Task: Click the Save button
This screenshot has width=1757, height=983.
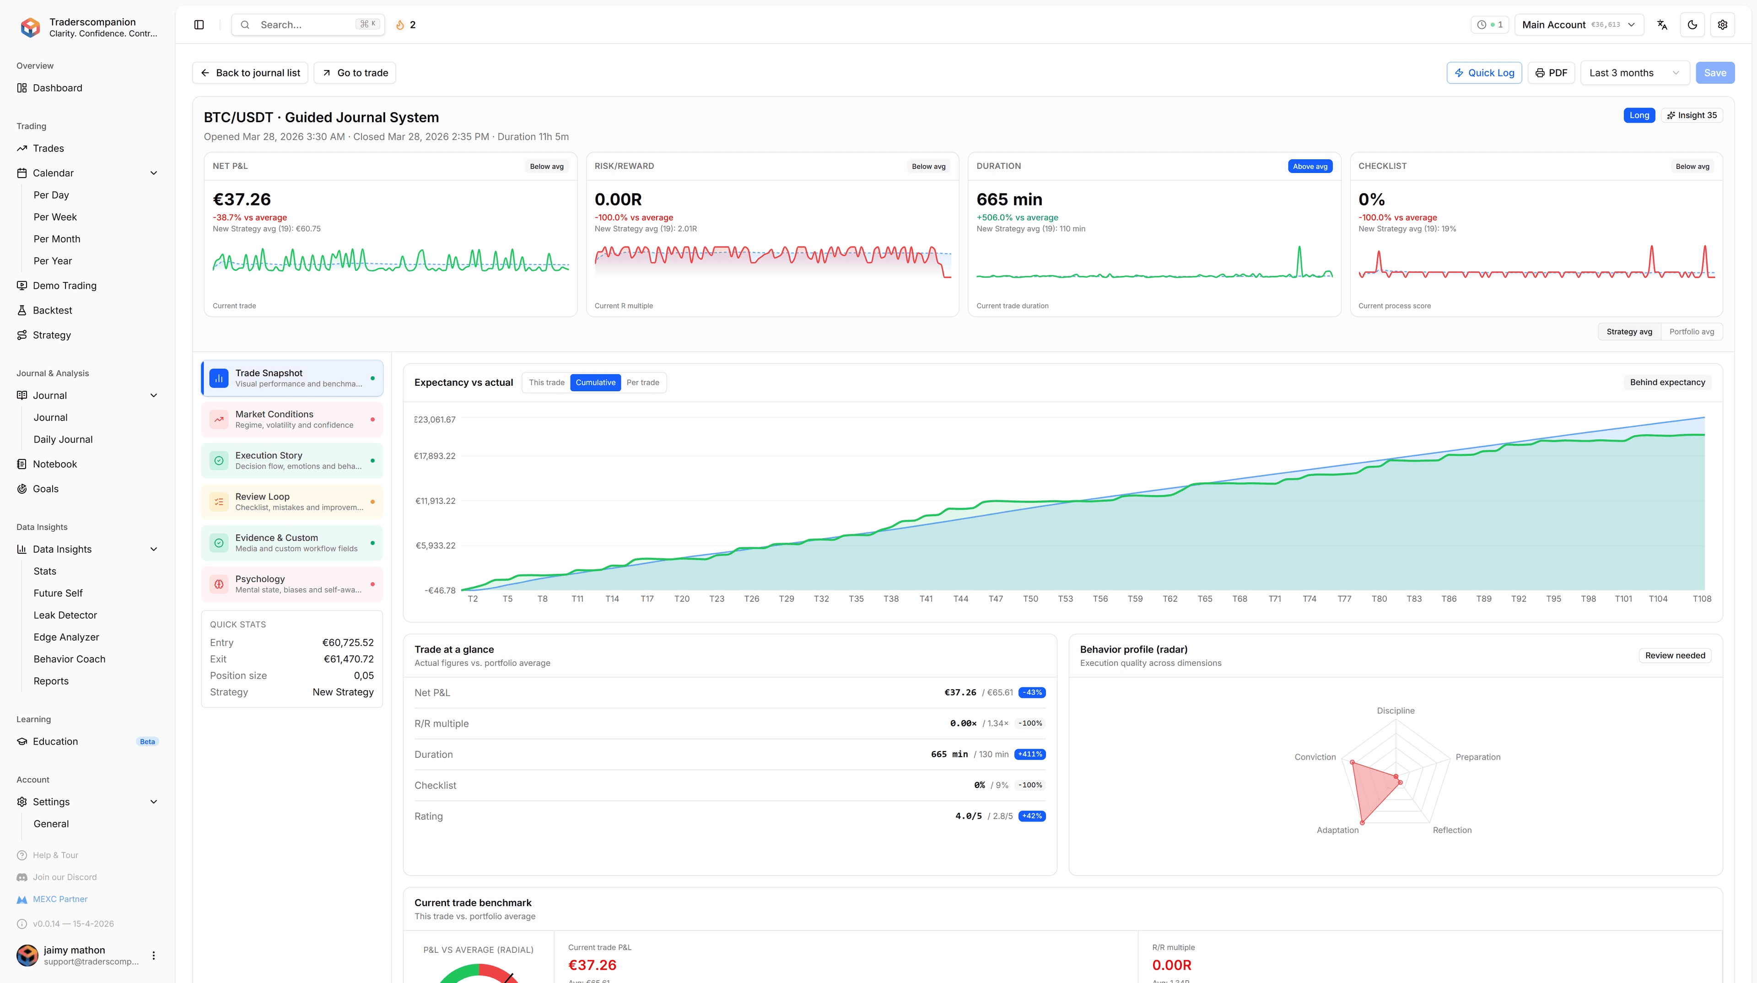Action: tap(1715, 73)
